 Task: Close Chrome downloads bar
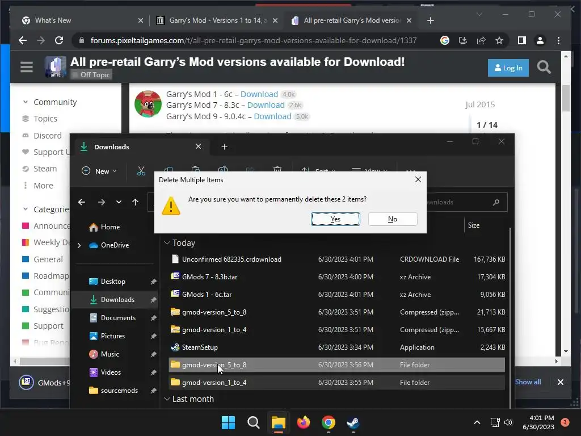(x=560, y=382)
